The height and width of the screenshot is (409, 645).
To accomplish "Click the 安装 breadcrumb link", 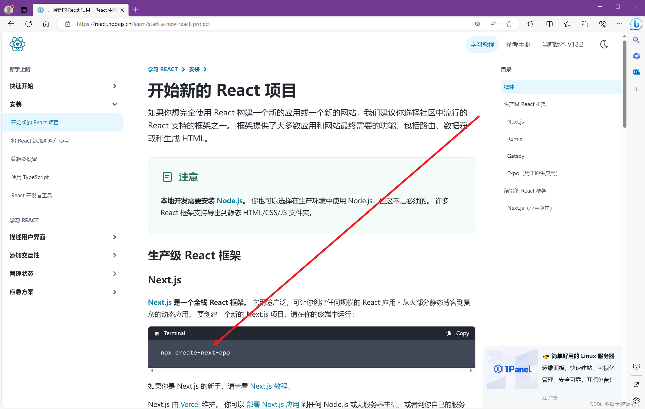I will point(194,69).
